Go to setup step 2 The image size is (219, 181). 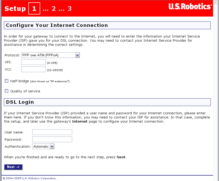point(54,9)
